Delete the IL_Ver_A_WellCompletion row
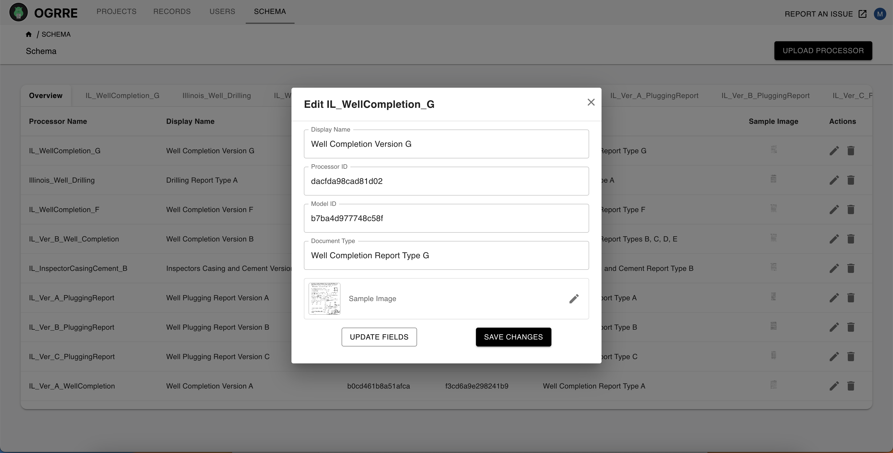The image size is (893, 453). pos(851,386)
